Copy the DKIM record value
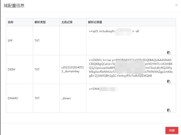This screenshot has height=135, width=181. pyautogui.click(x=169, y=81)
